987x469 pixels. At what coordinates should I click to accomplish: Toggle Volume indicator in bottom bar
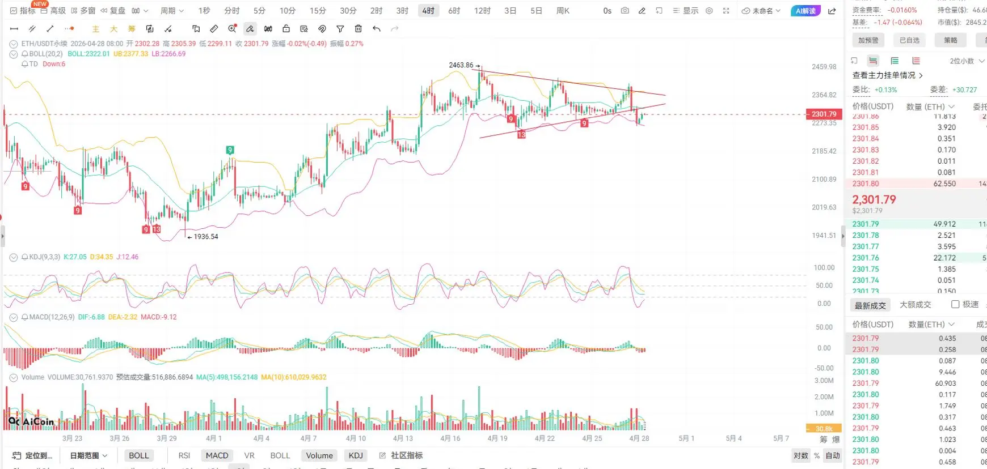pos(319,455)
